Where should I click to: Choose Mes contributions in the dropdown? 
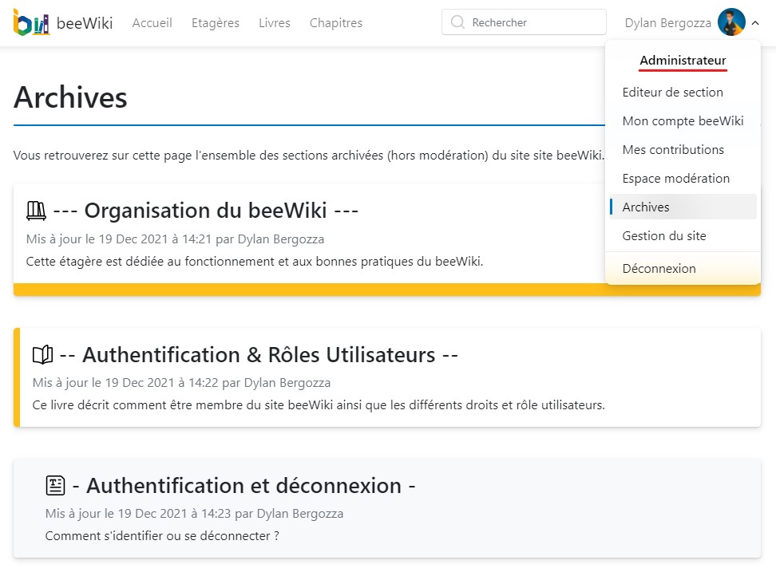(673, 150)
